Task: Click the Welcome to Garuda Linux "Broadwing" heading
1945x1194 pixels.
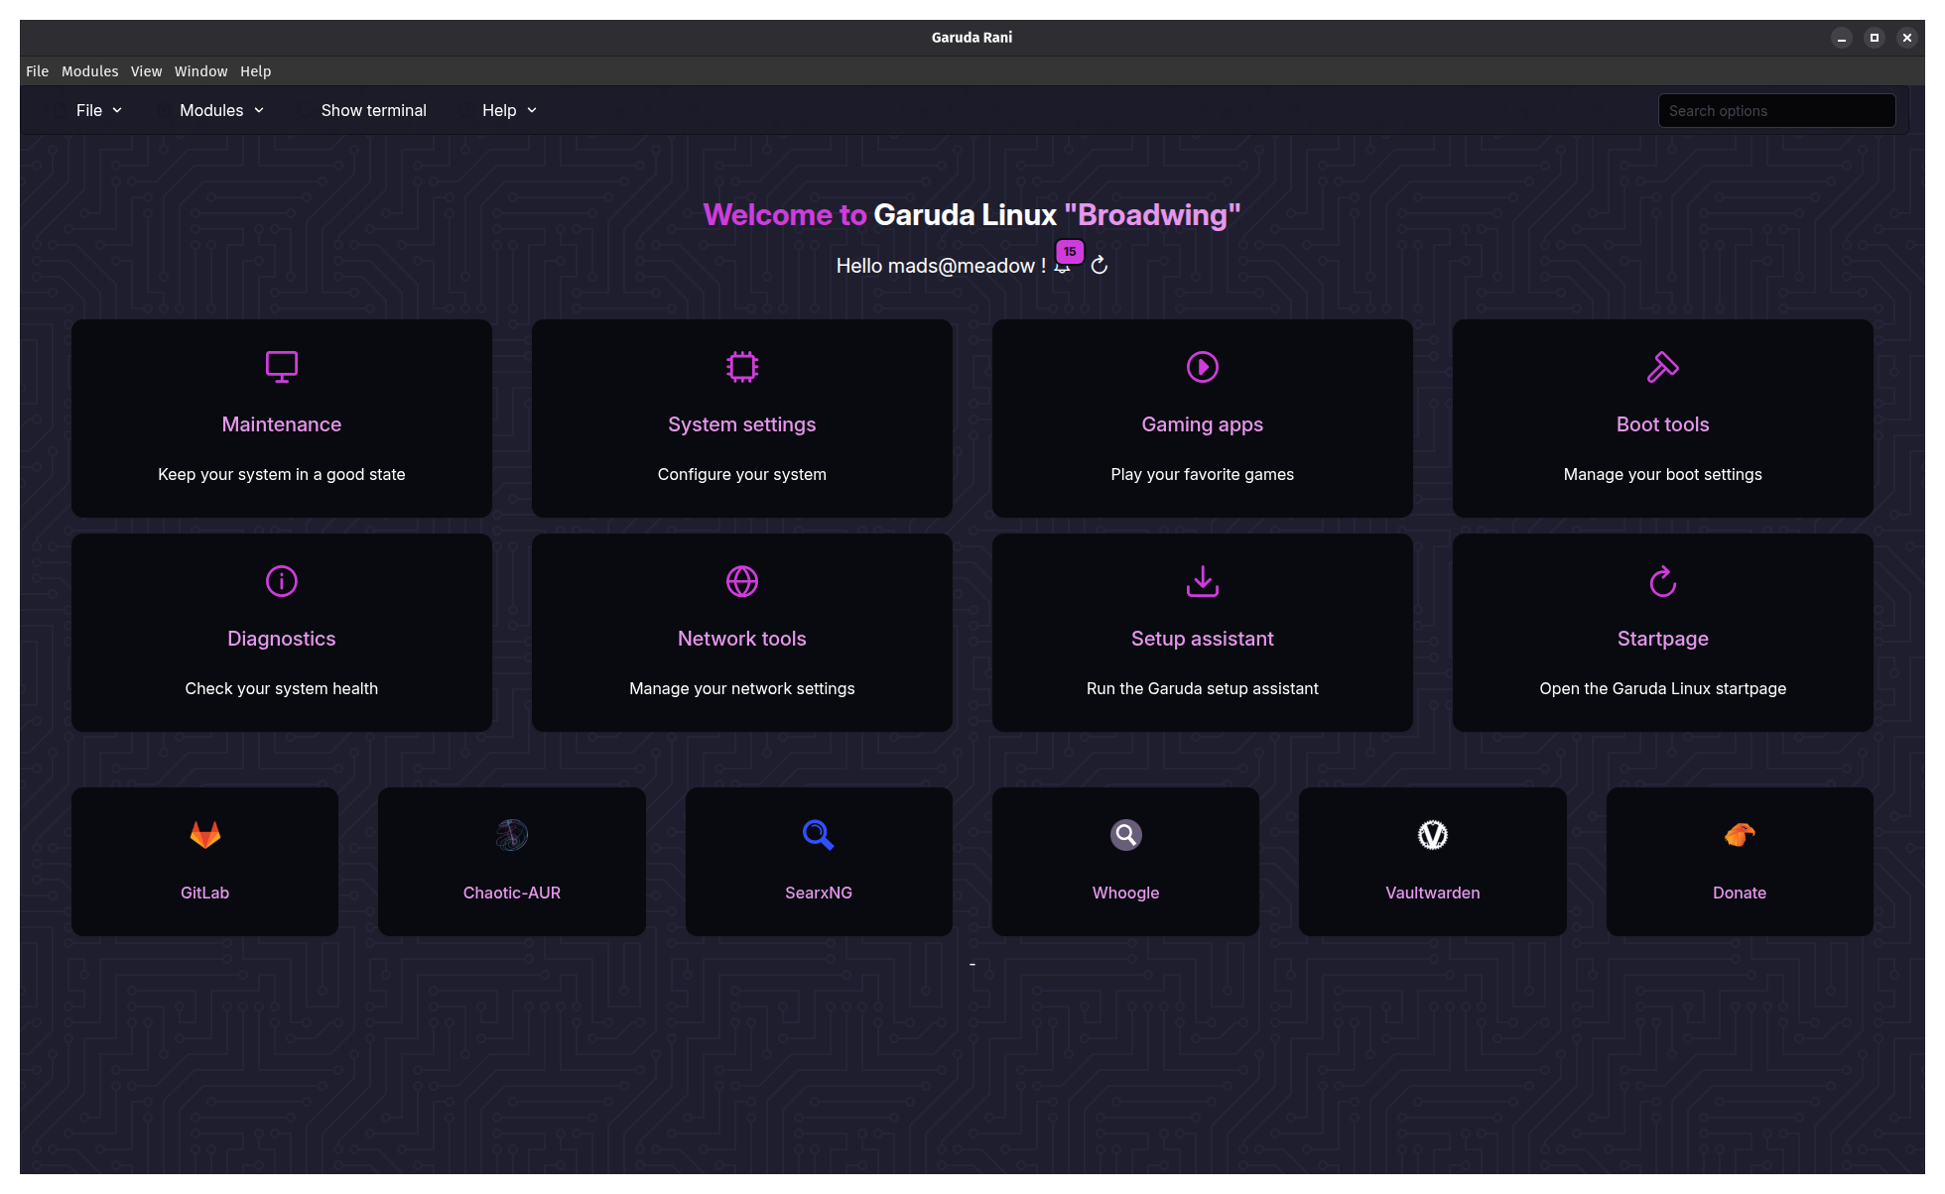Action: pos(972,215)
